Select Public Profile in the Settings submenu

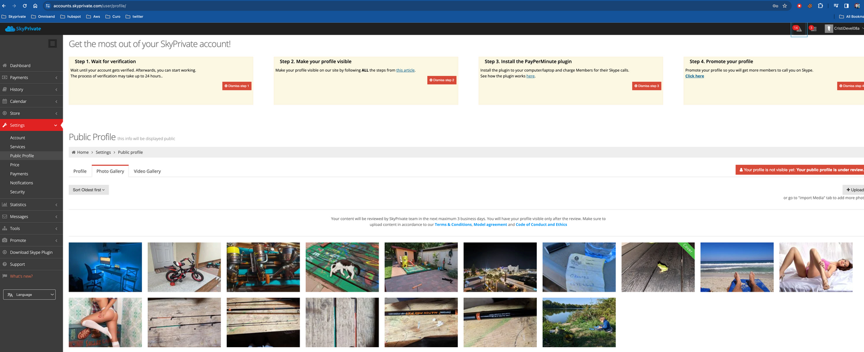point(22,156)
